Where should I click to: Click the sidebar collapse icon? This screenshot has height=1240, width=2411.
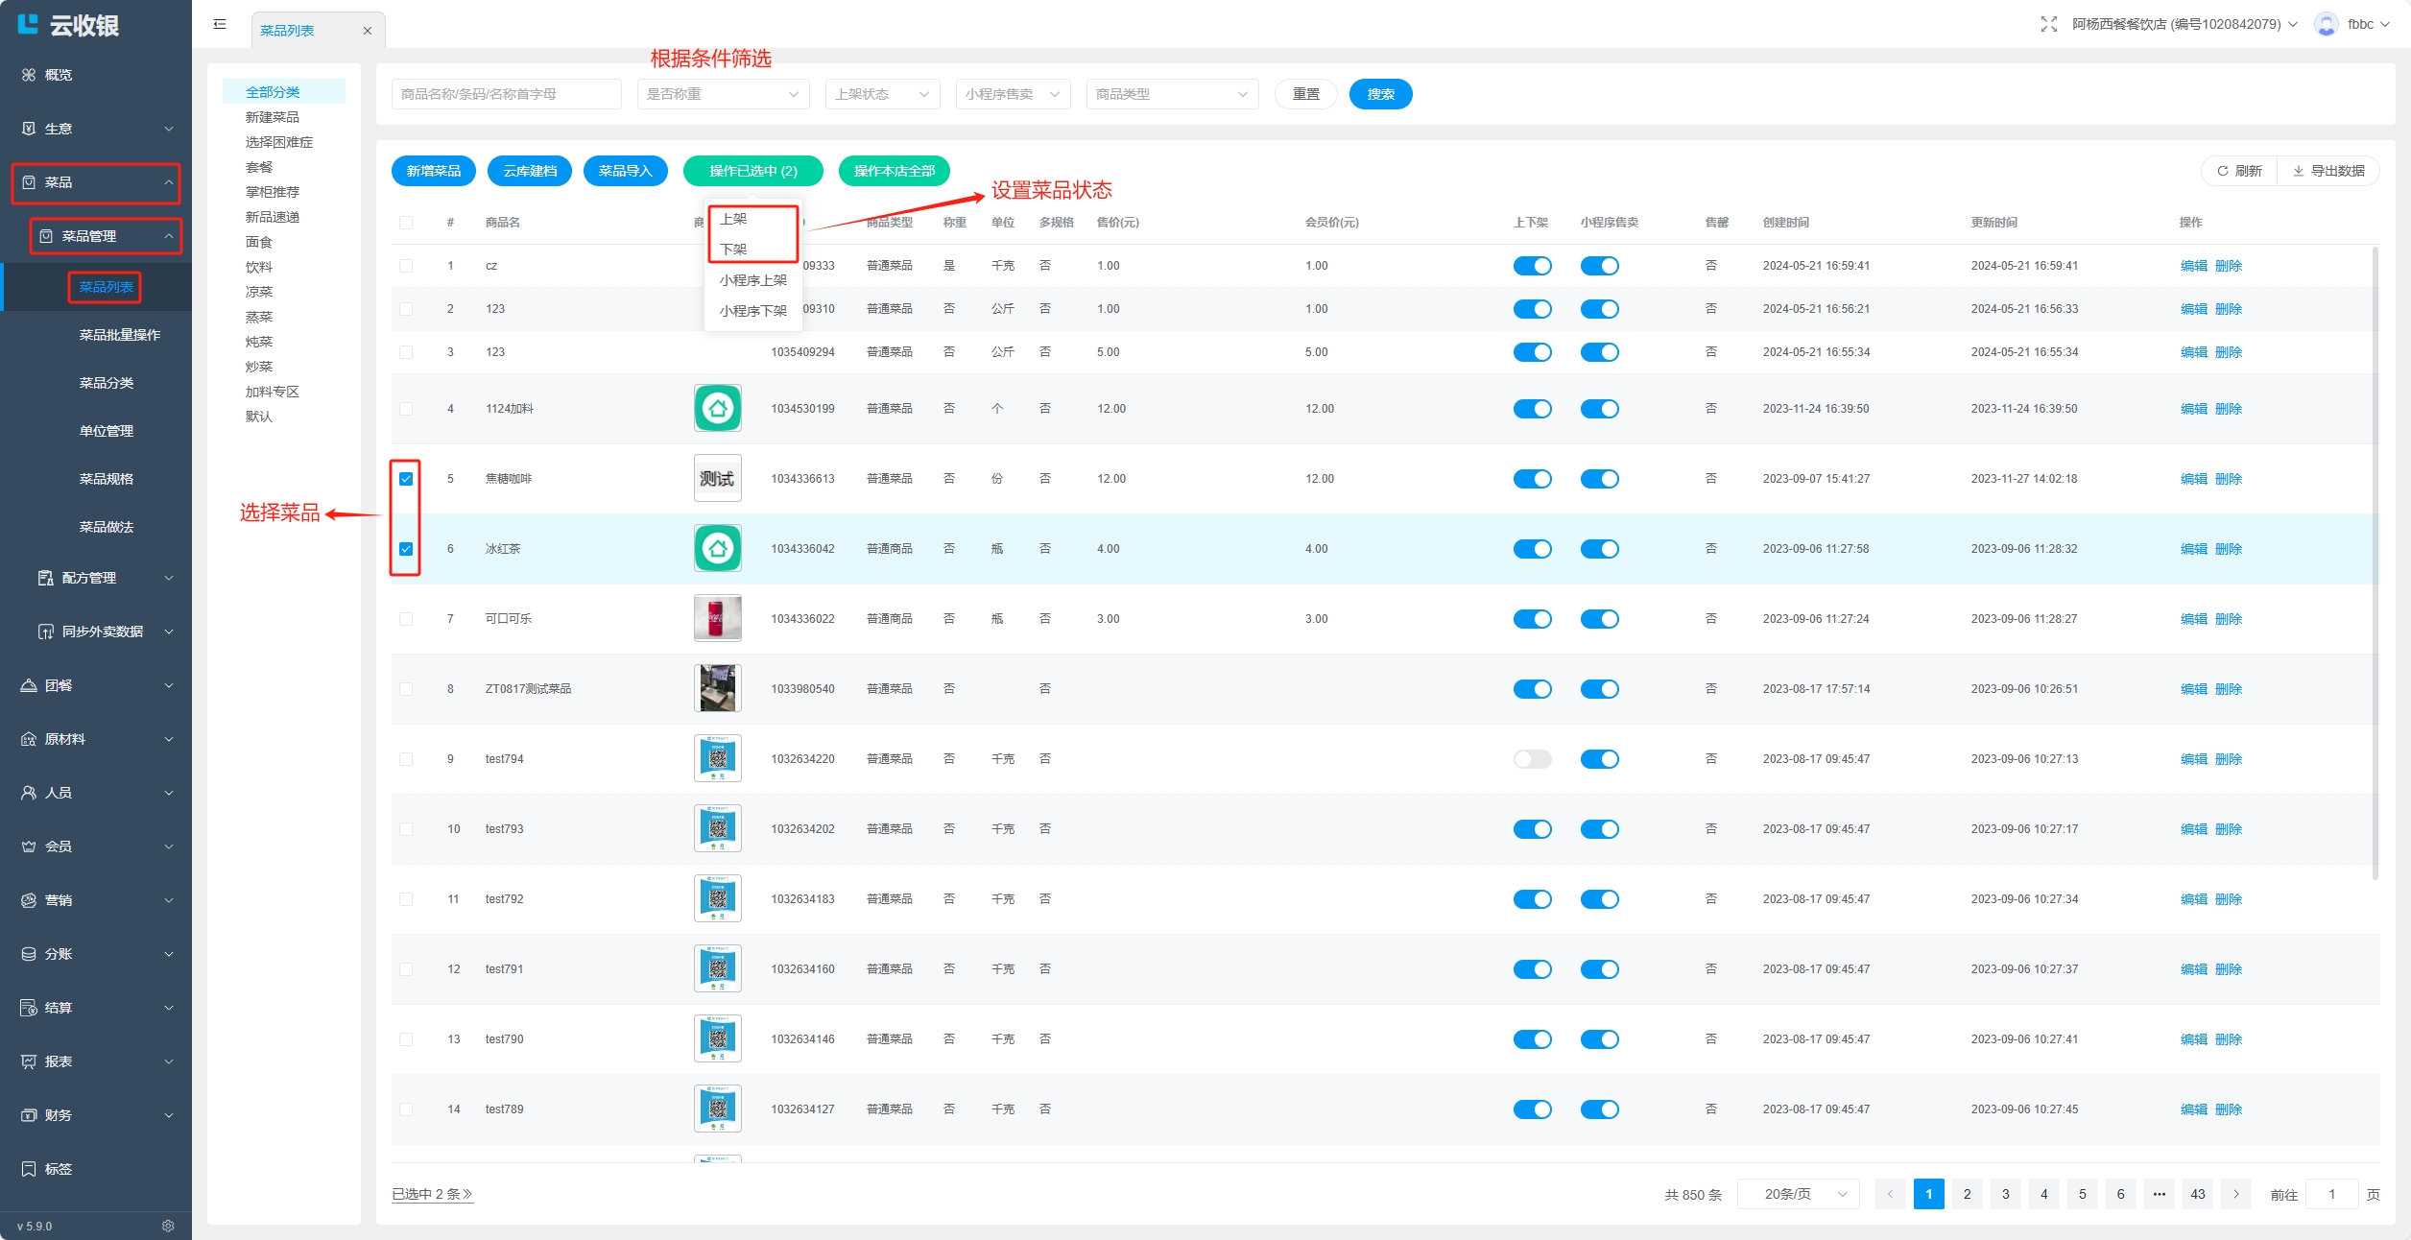220,24
